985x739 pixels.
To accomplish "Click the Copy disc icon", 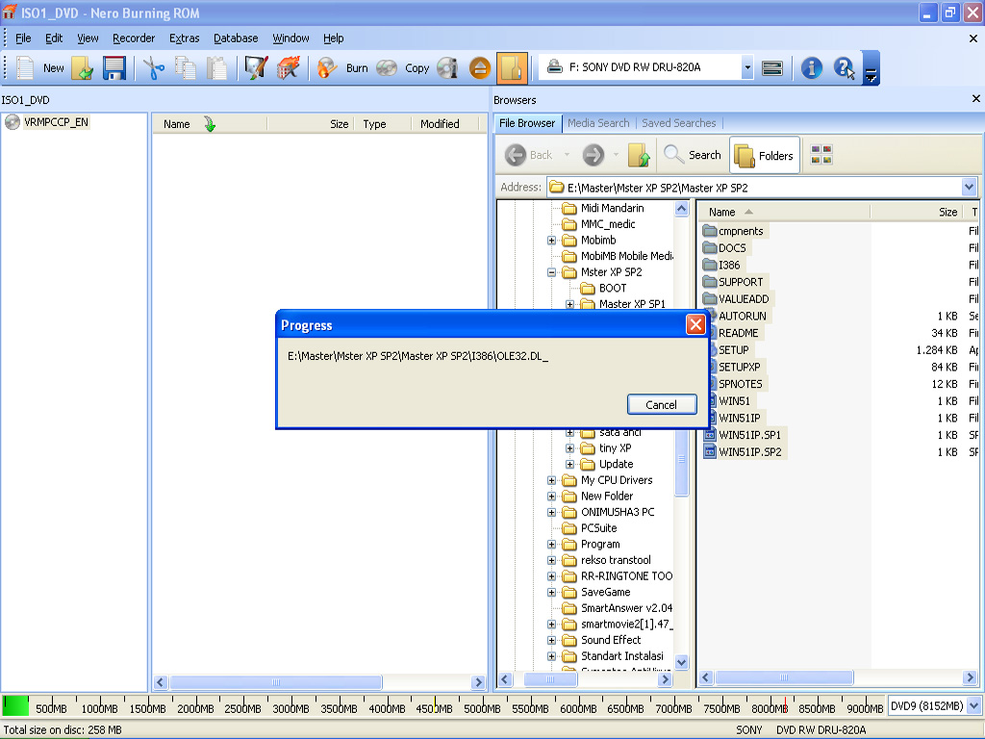I will [x=387, y=68].
